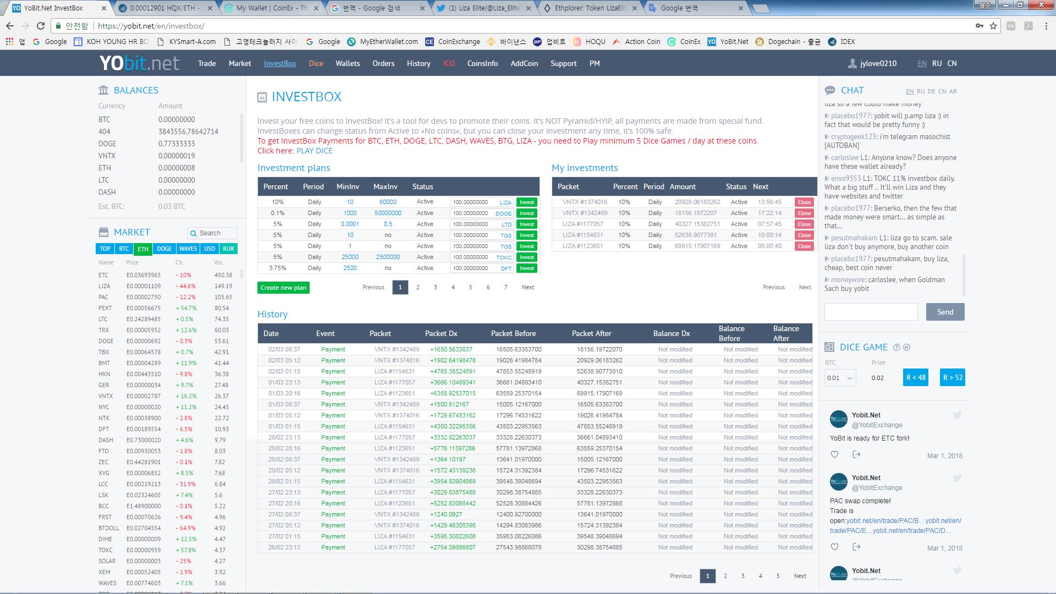
Task: Share the 'YoBit is ready for ETC fork' tweet
Action: click(x=856, y=454)
